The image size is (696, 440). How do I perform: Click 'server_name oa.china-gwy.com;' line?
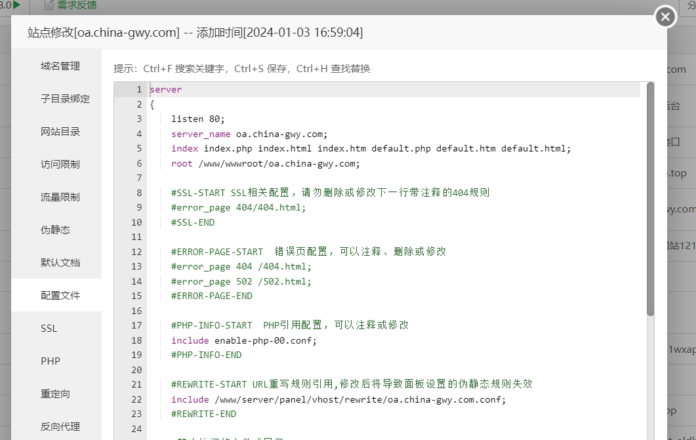tap(249, 134)
